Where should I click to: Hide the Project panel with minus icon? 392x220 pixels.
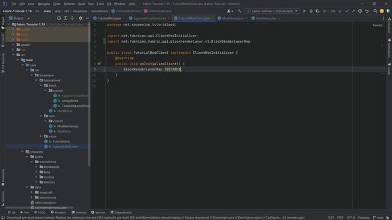point(87,18)
